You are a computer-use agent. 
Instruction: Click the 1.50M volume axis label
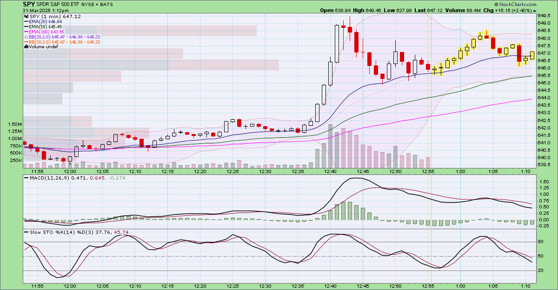click(15, 124)
